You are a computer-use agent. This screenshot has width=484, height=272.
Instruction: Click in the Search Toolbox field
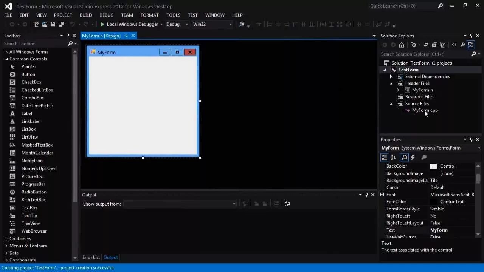click(35, 44)
